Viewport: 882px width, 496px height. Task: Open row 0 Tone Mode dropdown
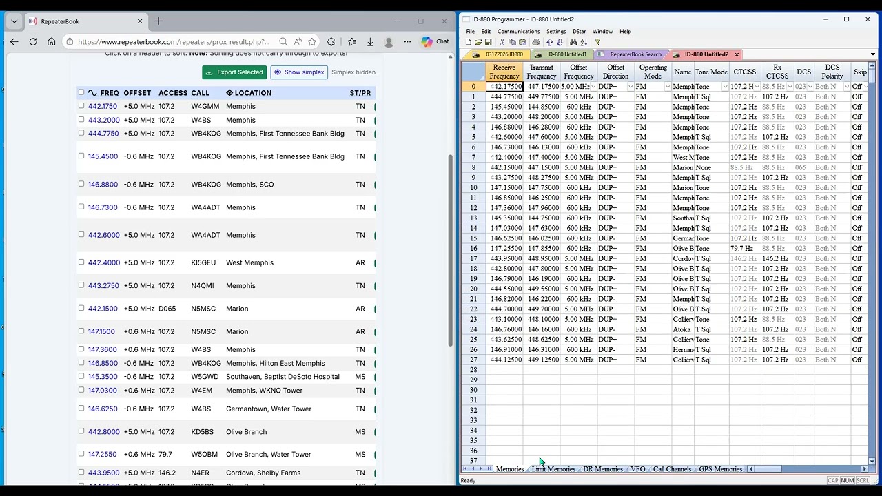pyautogui.click(x=725, y=87)
